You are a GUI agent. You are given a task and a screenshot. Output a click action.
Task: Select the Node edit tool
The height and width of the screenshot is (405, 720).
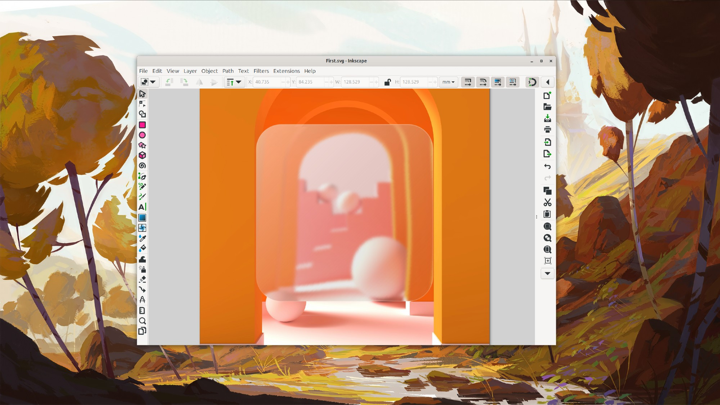pos(142,104)
